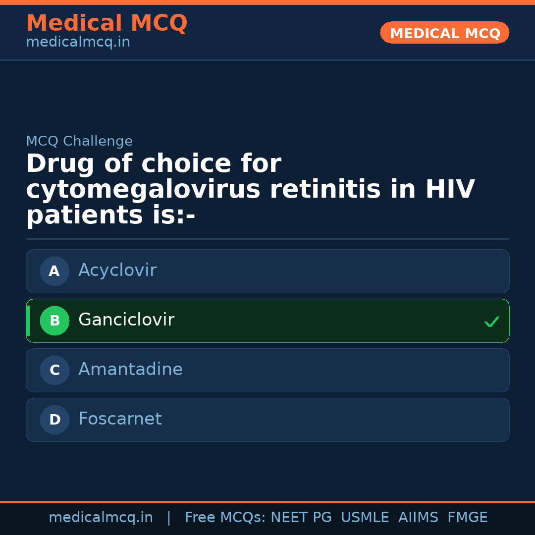
Task: Click the orange MEDICAL MCQ badge
Action: (445, 33)
